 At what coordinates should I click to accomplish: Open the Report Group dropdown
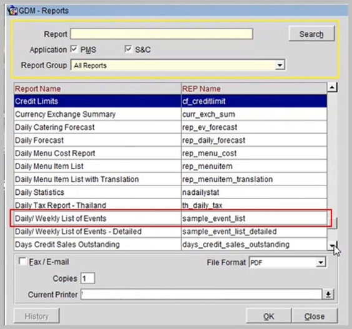pos(280,65)
